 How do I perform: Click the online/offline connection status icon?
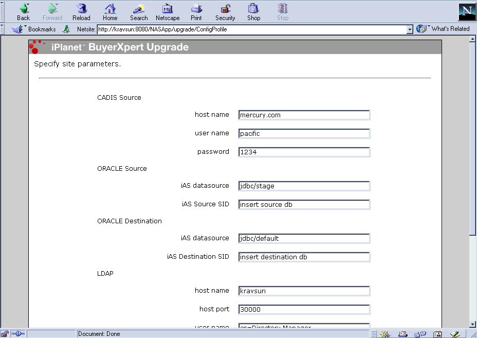point(18,334)
